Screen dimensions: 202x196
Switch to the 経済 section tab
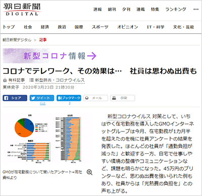click(45, 27)
